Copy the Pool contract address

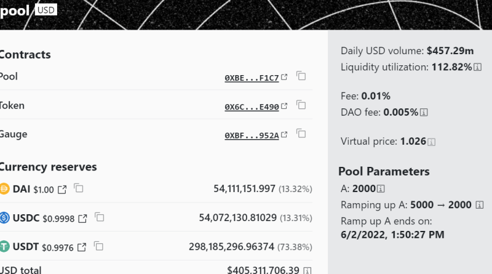pyautogui.click(x=301, y=76)
